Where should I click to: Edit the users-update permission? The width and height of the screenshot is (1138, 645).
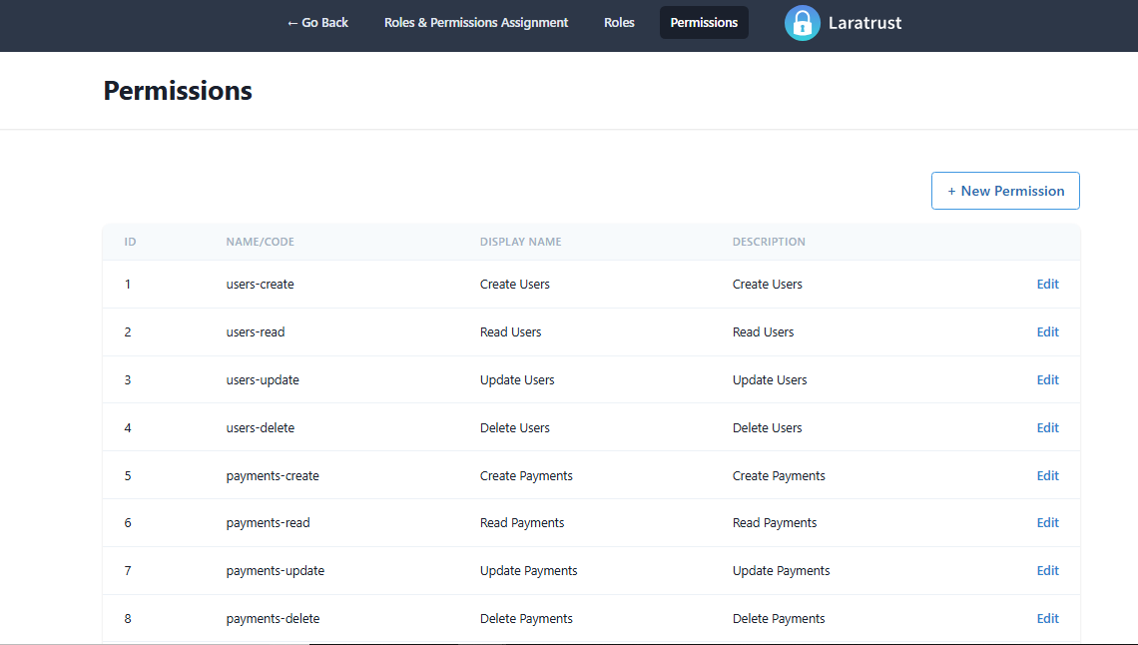1047,380
